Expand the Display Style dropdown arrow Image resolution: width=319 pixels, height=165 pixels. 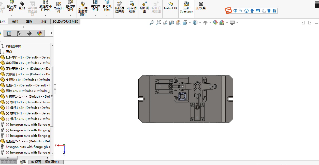[200, 23]
